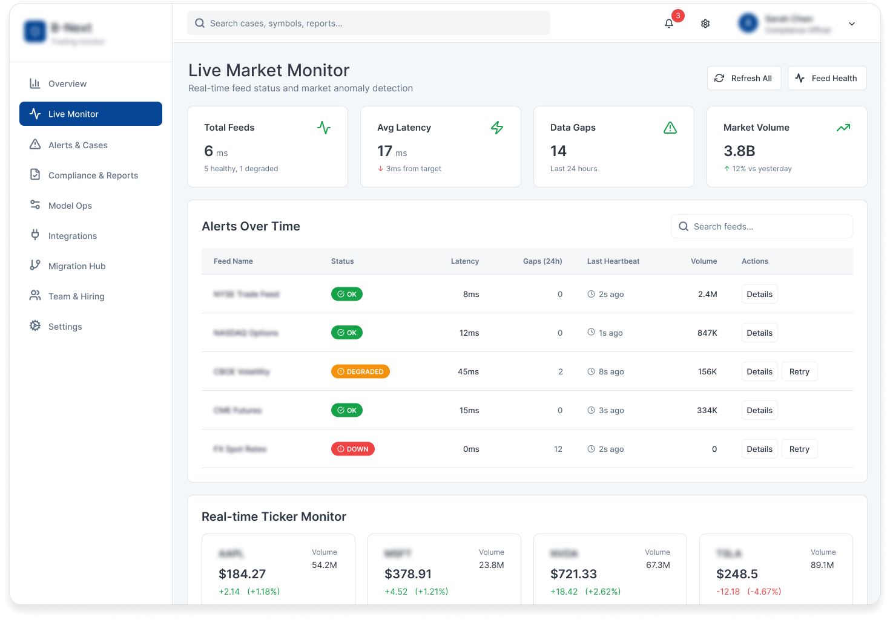Retry the degraded 45ms feed
The height and width of the screenshot is (620, 890).
click(799, 371)
